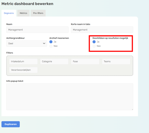This screenshot has height=133, width=149.
Task: Select Nee for Archief meenemen
Action: pos(51,46)
